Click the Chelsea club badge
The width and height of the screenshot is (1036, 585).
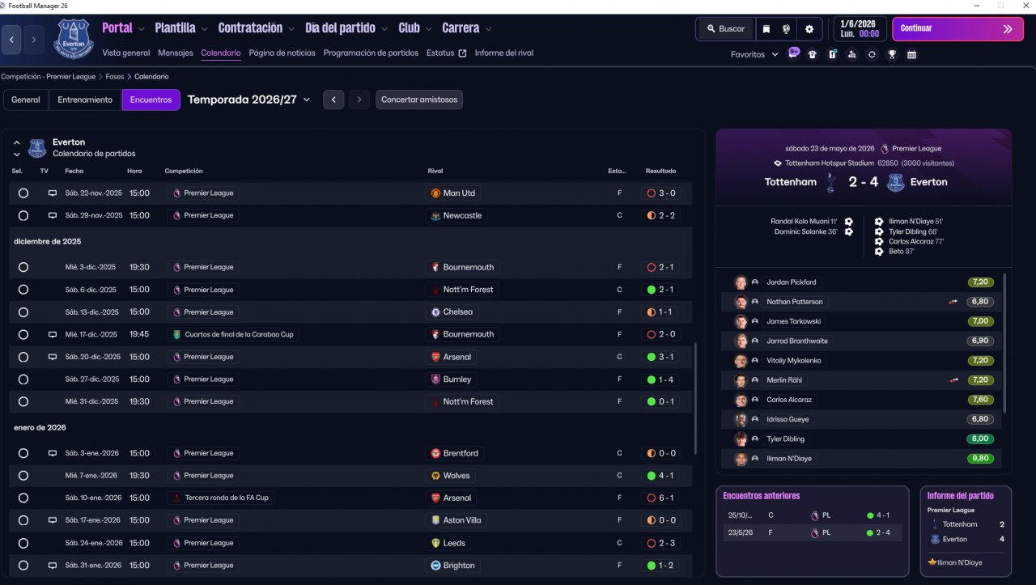point(435,312)
